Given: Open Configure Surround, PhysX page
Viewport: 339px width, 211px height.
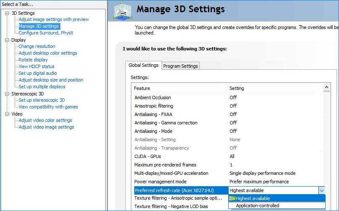Looking at the screenshot, I should [x=46, y=33].
